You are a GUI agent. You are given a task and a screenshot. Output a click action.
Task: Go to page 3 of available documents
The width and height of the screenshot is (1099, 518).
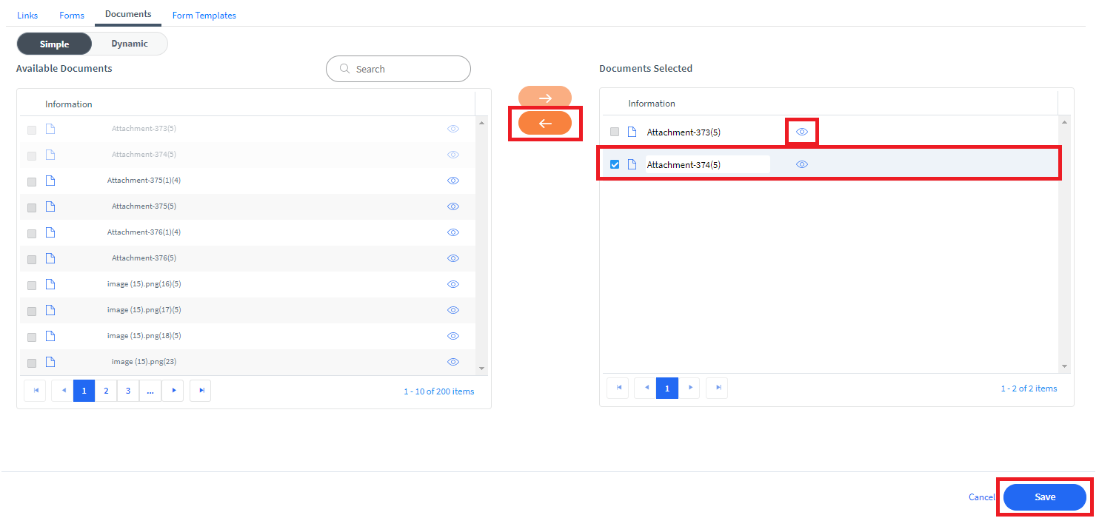click(128, 391)
